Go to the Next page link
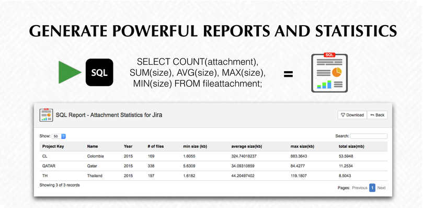Screen dimensions: 423x208 381,188
